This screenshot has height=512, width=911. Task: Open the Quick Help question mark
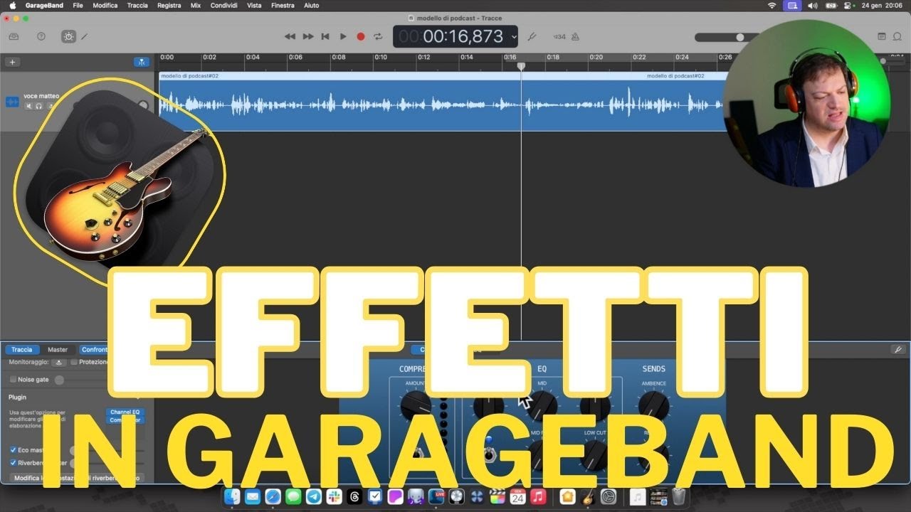(x=41, y=36)
